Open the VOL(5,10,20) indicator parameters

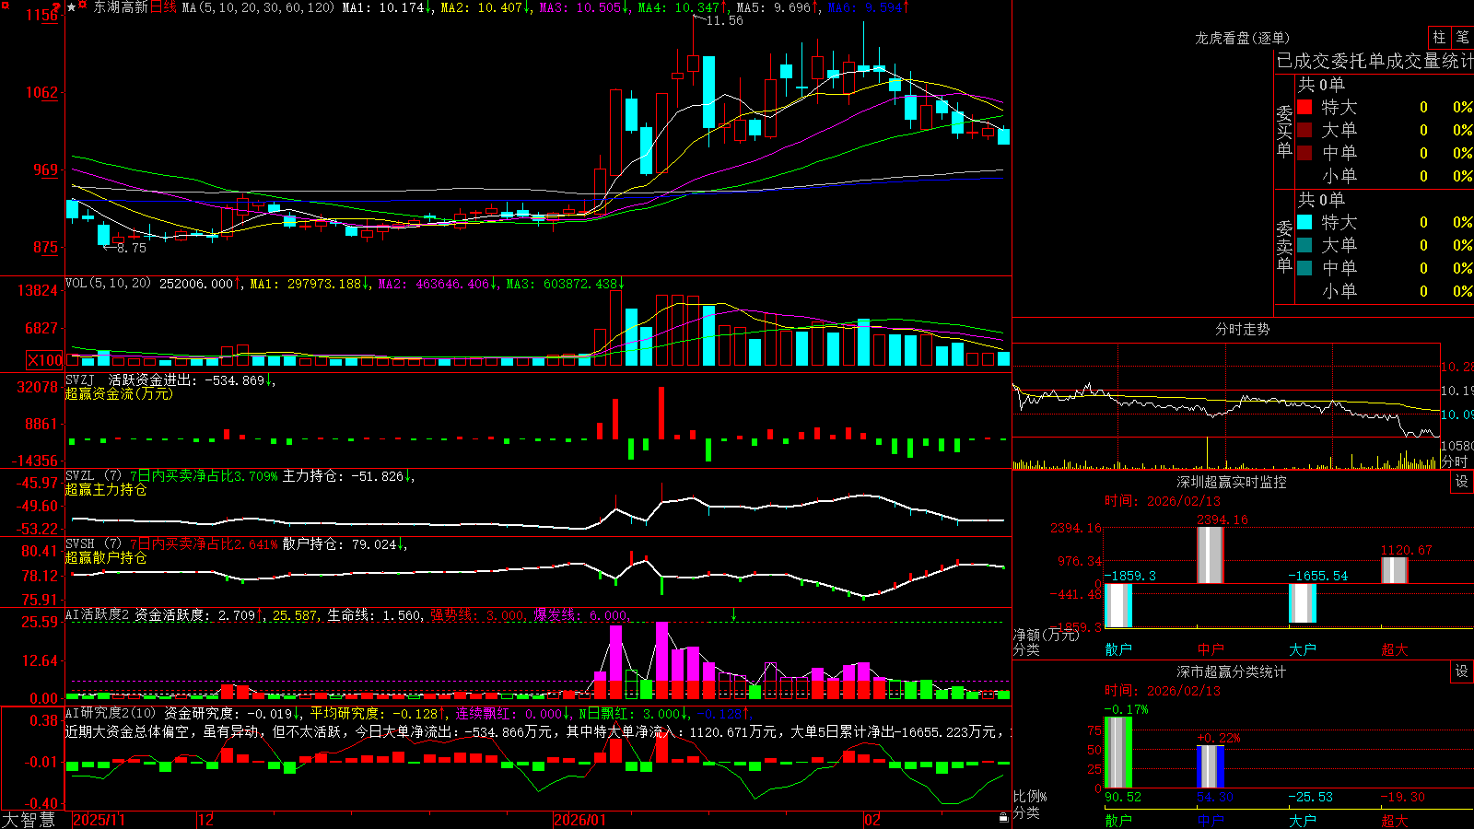coord(108,284)
